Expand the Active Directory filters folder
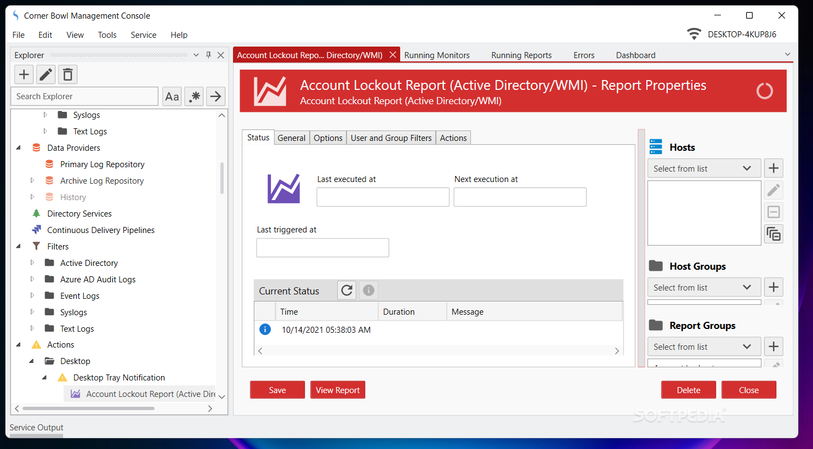813x449 pixels. tap(32, 263)
